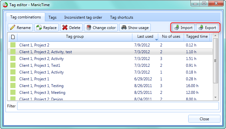Click tagged time value 12.00 h

coord(192,93)
